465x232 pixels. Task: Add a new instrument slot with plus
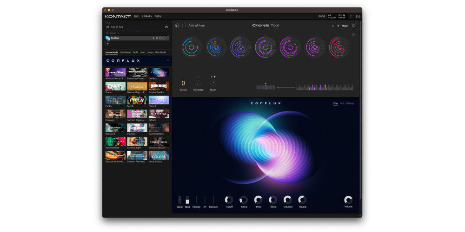coord(108,44)
